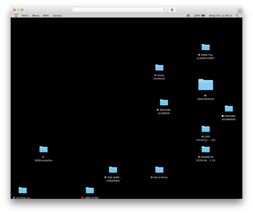Click the battery status icon
253x214 pixels.
click(203, 16)
